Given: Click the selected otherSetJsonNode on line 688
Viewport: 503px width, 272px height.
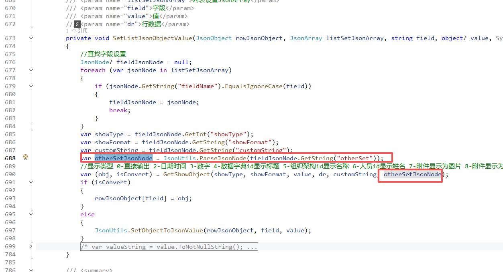Looking at the screenshot, I should click(x=123, y=158).
